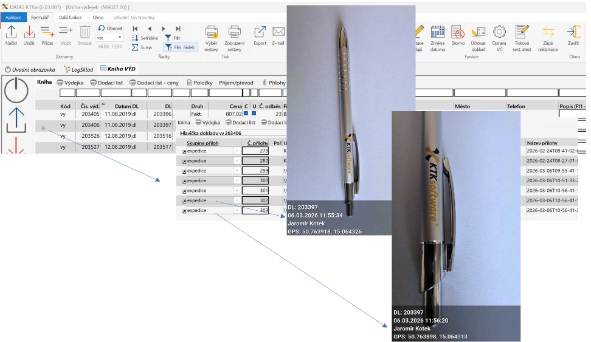Toggle the C checkbox in row 203405
591x342 pixels.
click(246, 113)
